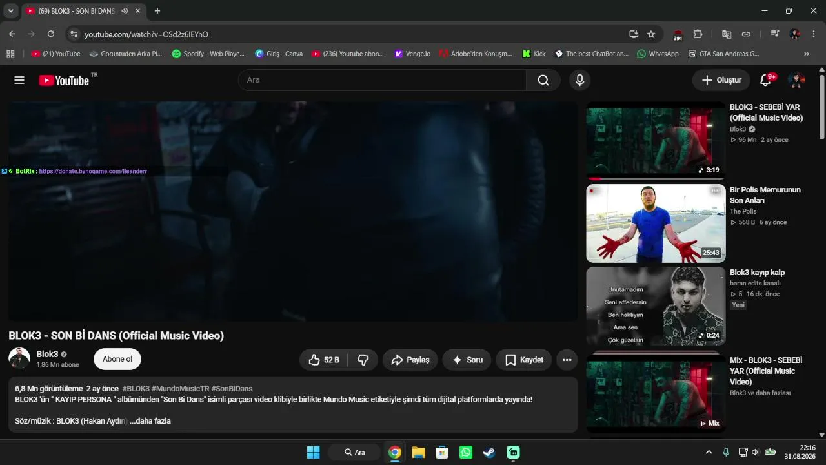Open the (21) YouTube bookmark
This screenshot has width=826, height=465.
55,54
